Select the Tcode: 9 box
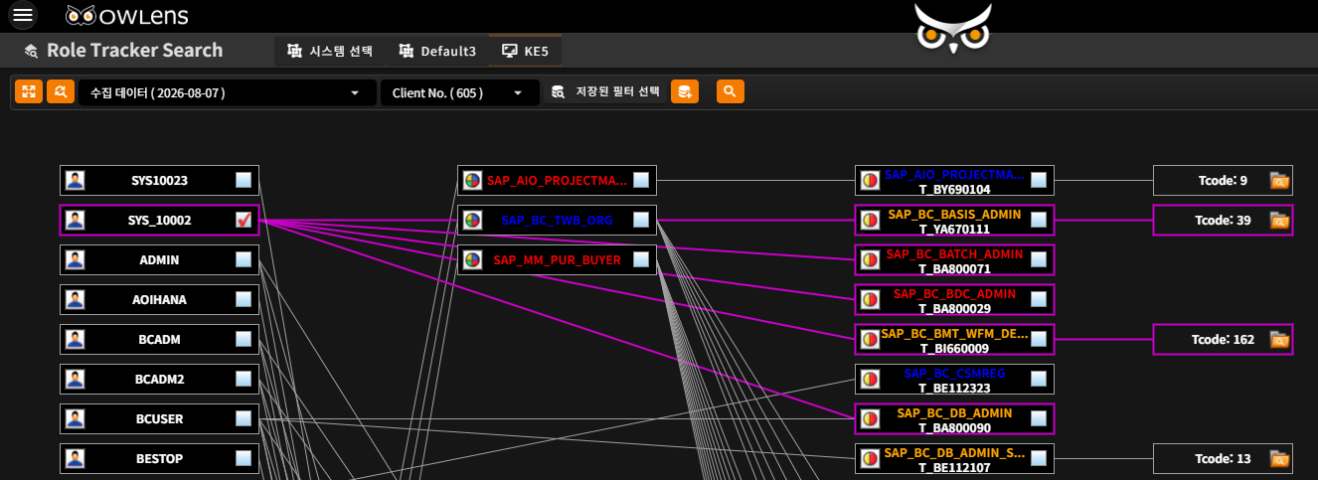 pos(1223,180)
